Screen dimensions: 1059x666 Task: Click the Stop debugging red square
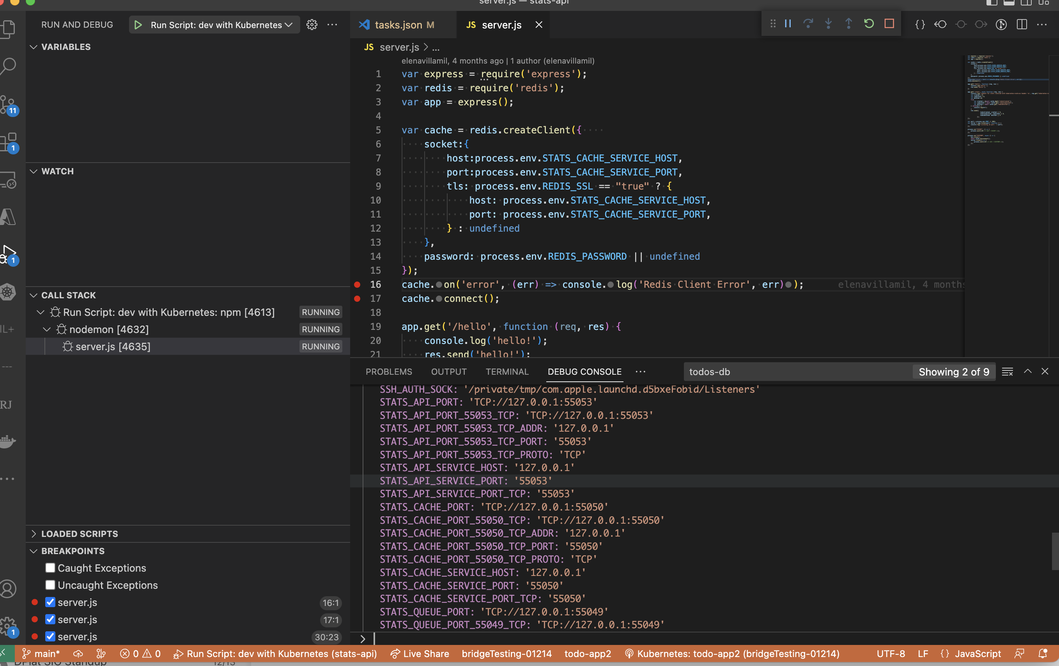point(889,24)
